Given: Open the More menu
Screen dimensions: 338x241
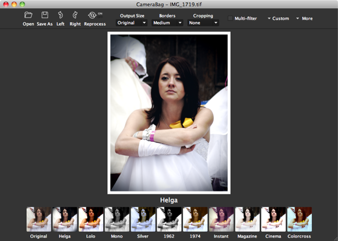Looking at the screenshot, I should 304,19.
